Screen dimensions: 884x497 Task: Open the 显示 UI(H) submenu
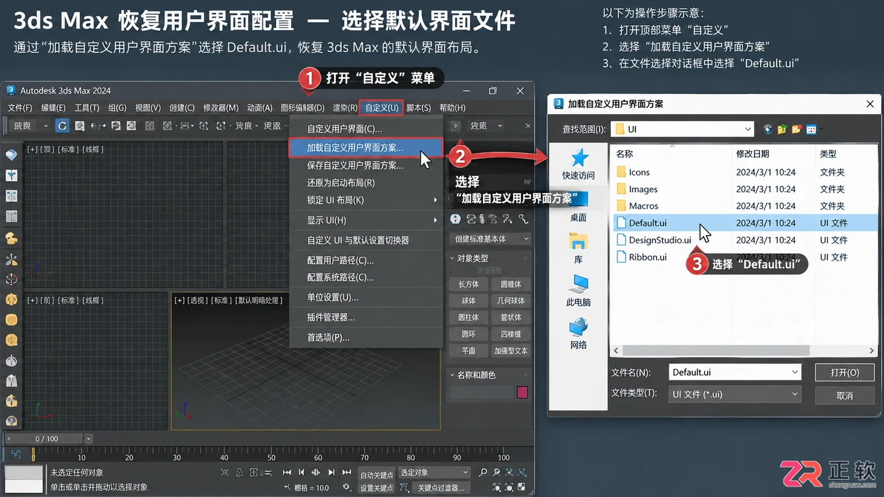pos(366,220)
